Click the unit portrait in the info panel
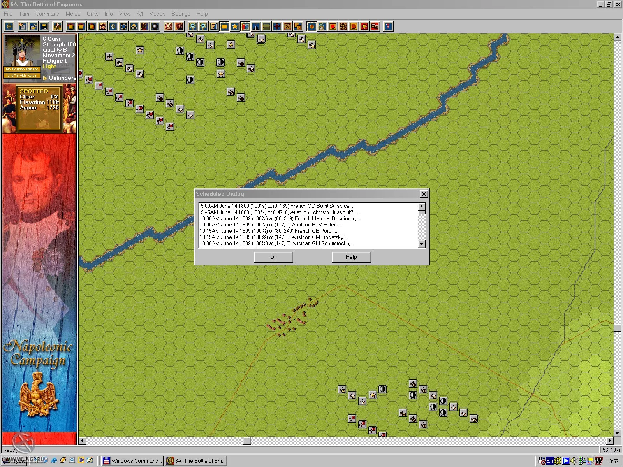 (x=22, y=51)
